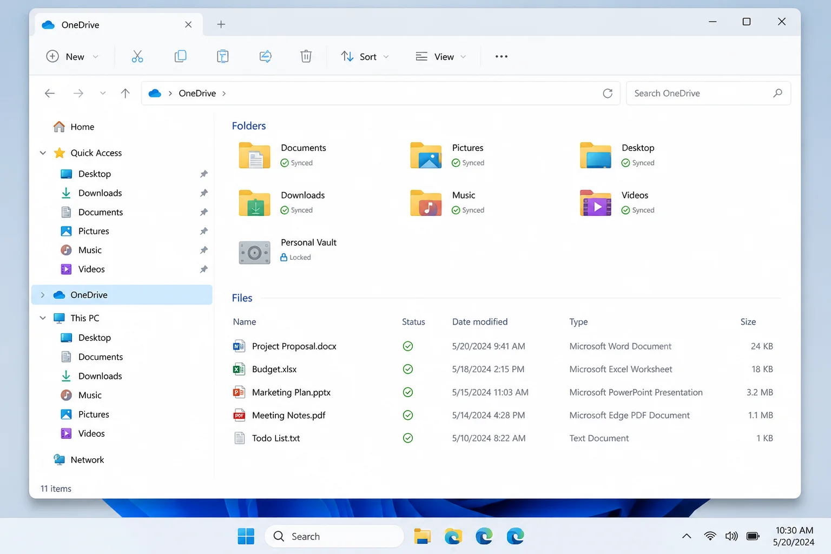Close the OneDrive tab
The height and width of the screenshot is (554, 831).
click(188, 24)
